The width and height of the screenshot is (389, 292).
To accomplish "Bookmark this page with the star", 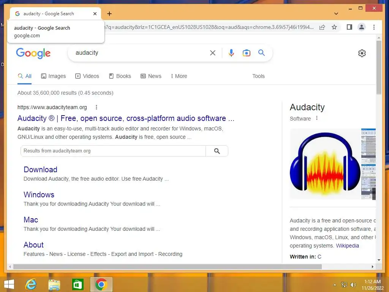I will pos(334,27).
